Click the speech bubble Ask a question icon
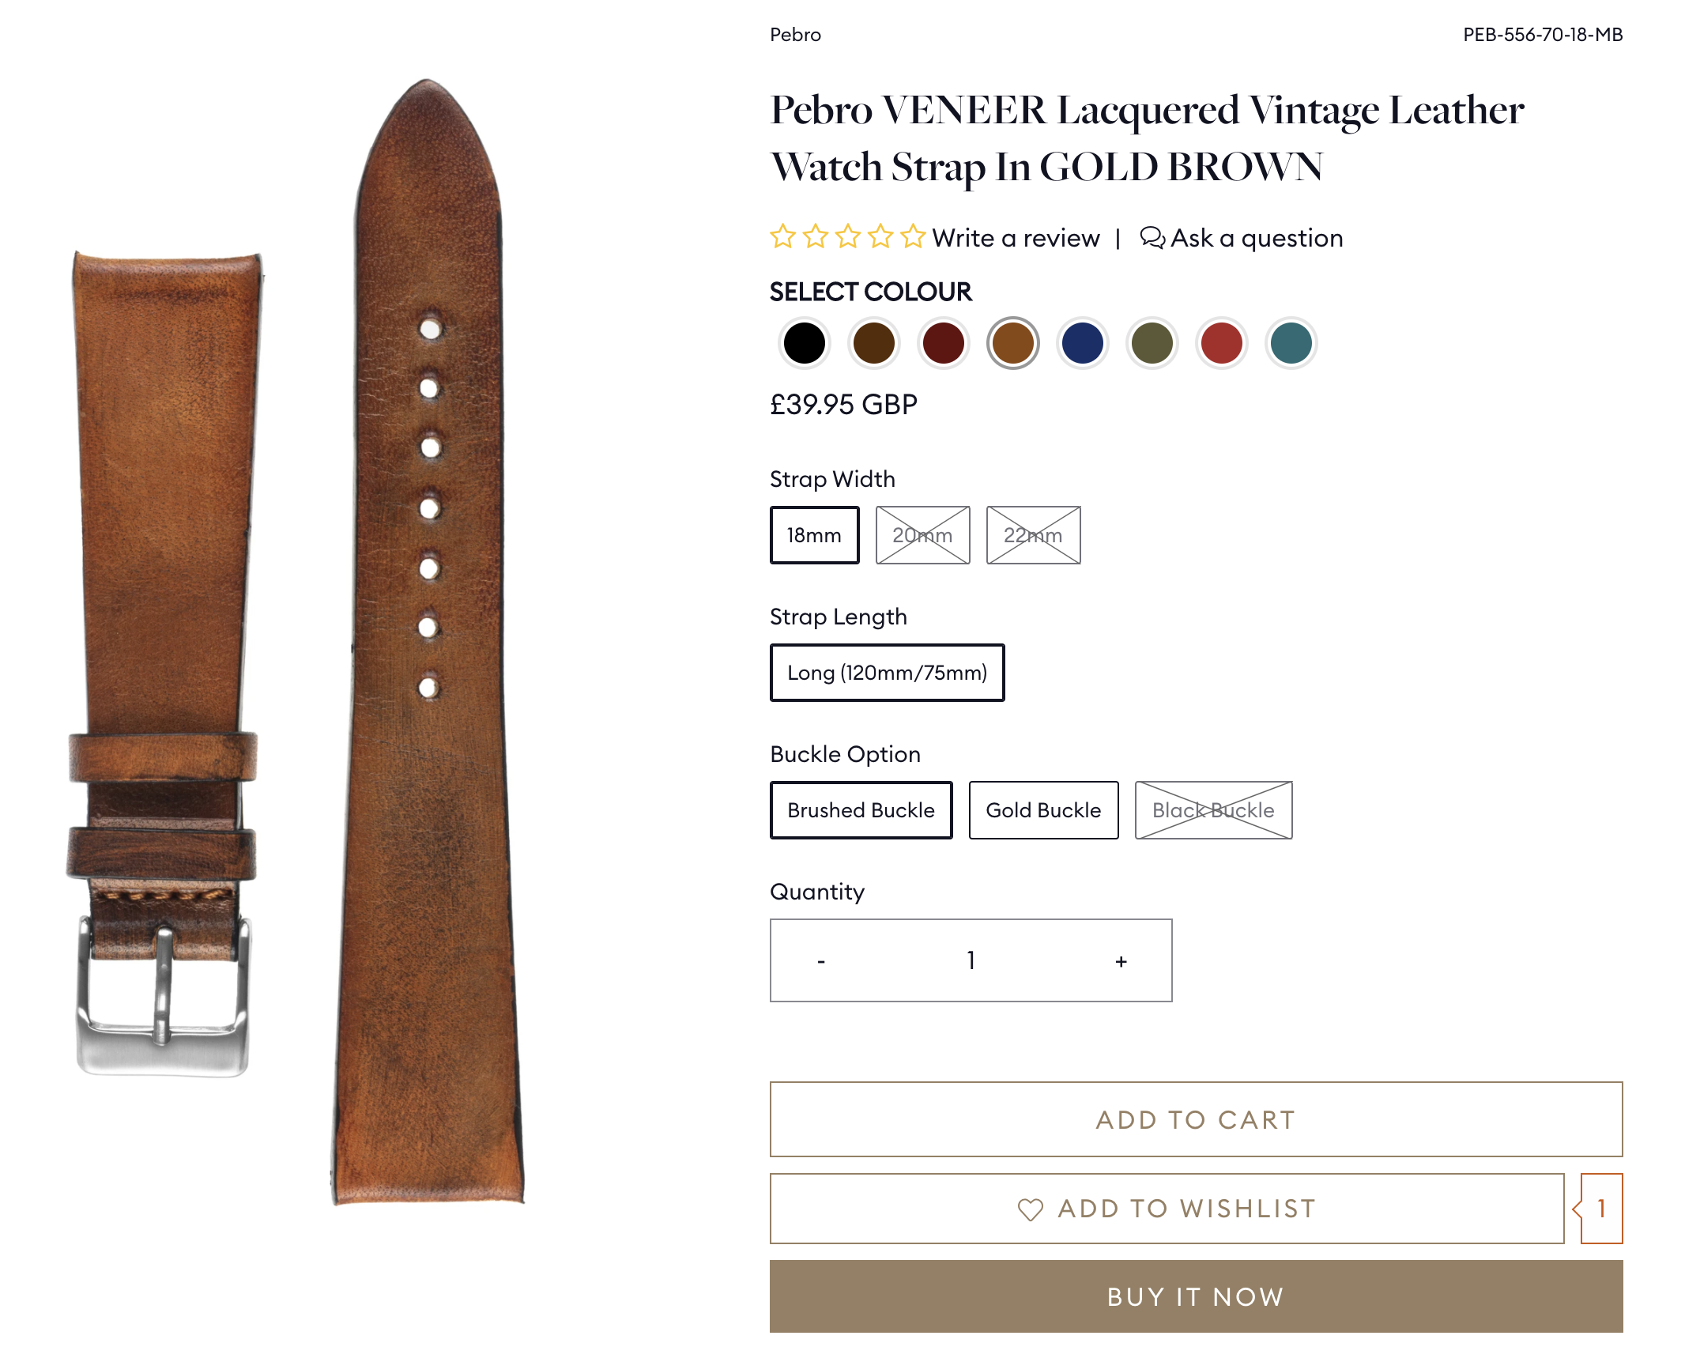Screen dimensions: 1685x1358 pyautogui.click(x=1152, y=237)
